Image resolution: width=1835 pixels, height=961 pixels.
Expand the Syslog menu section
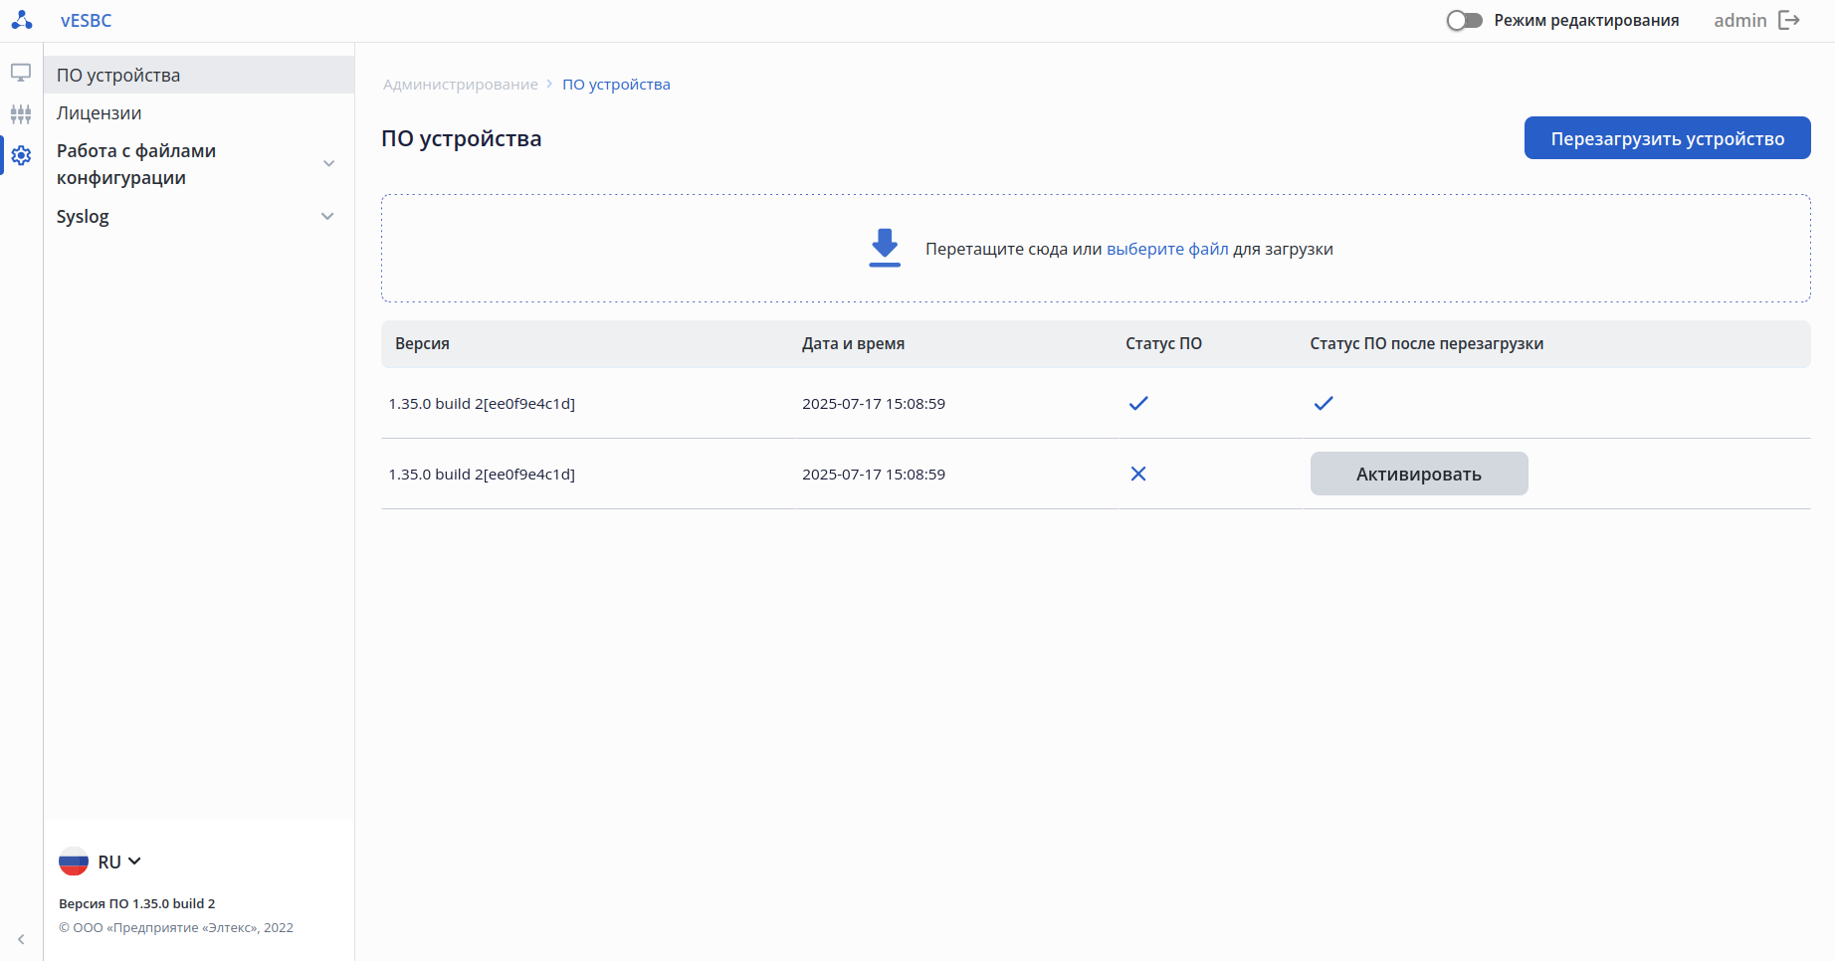coord(327,217)
